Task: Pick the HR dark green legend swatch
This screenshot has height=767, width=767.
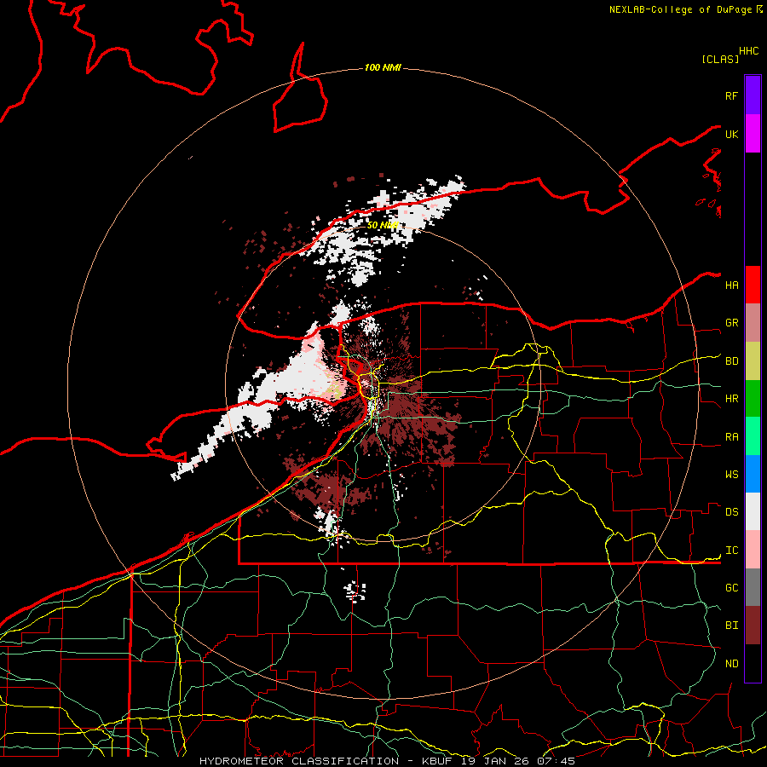Action: 753,399
